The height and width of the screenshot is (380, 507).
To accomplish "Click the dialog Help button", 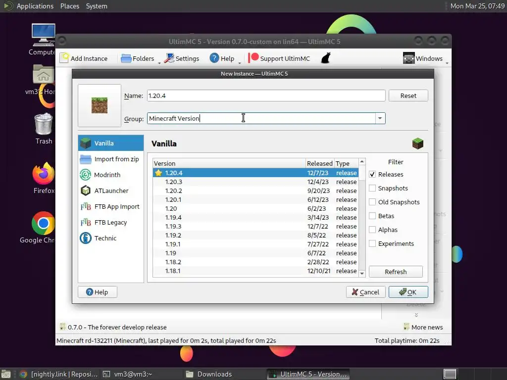I will coord(98,292).
